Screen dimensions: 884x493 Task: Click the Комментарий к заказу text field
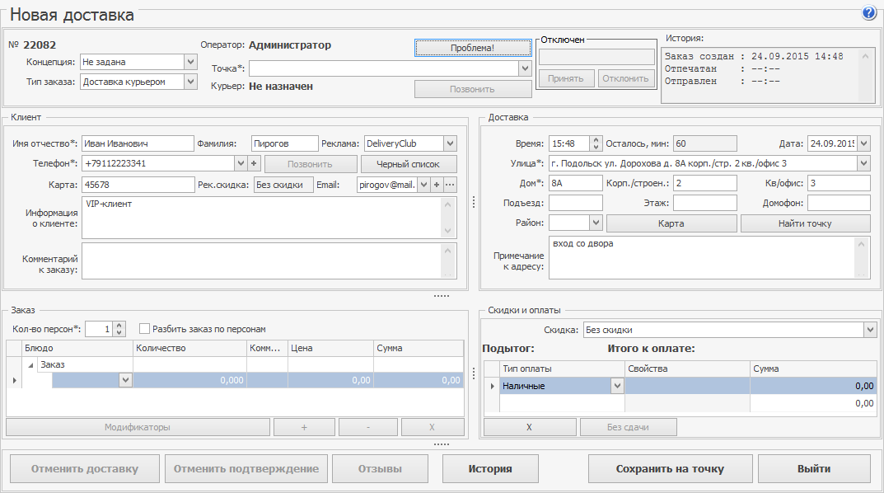click(262, 261)
